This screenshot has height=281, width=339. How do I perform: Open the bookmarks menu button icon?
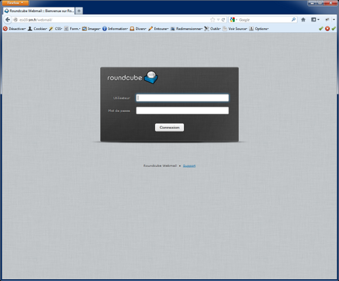coord(314,20)
